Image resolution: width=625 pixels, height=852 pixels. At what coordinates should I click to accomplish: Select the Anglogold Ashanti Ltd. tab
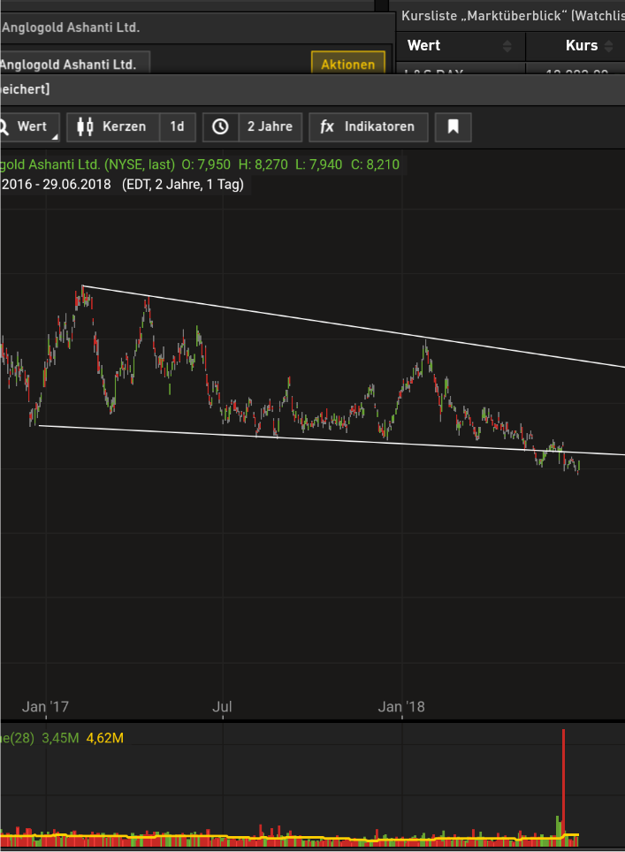[x=71, y=65]
